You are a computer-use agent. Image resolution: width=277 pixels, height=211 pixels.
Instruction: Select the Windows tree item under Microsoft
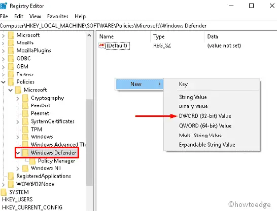[x=42, y=137]
